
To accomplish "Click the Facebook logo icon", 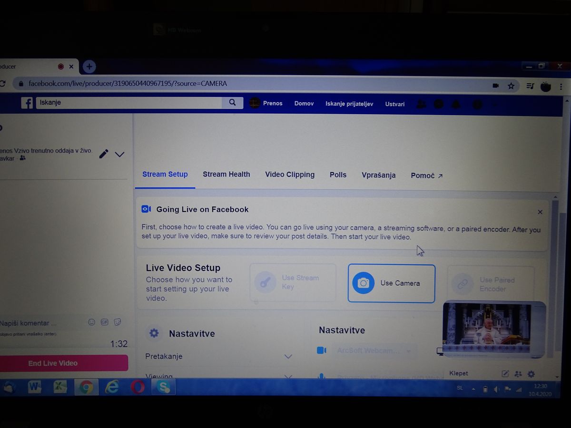I will [27, 103].
